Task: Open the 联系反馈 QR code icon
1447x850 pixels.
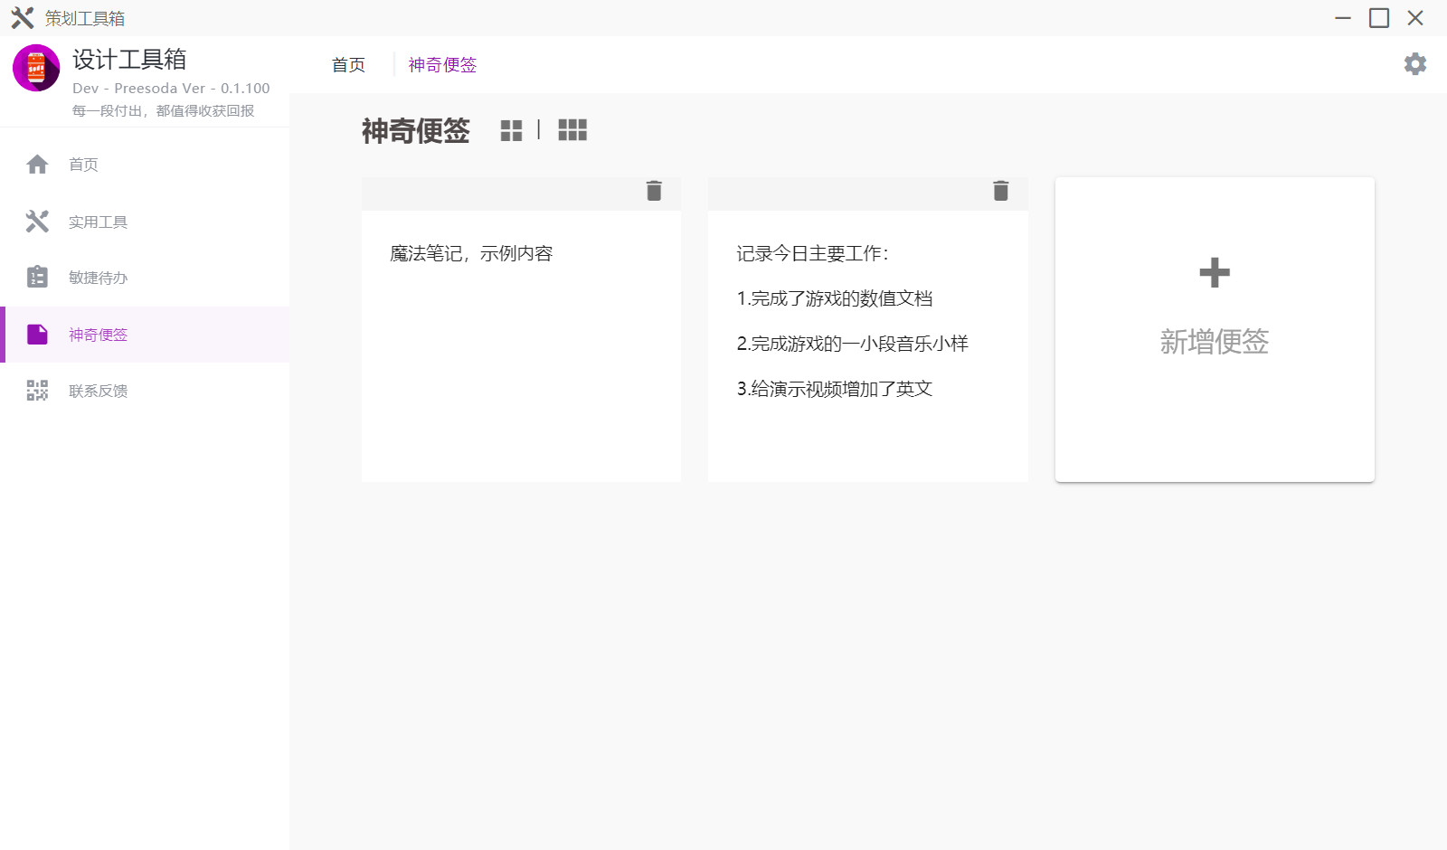Action: 37,390
